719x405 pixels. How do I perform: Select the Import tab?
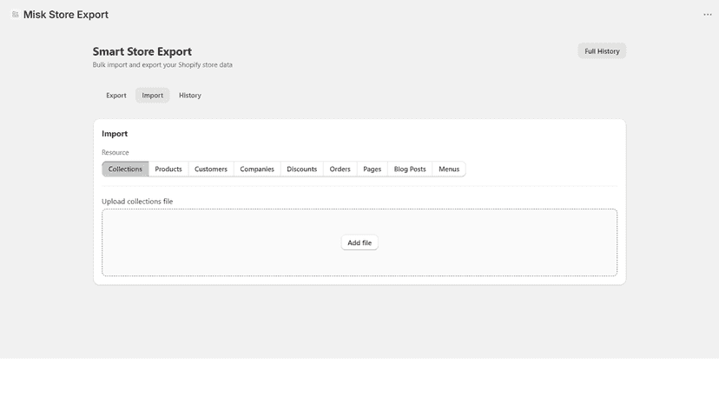click(x=152, y=96)
